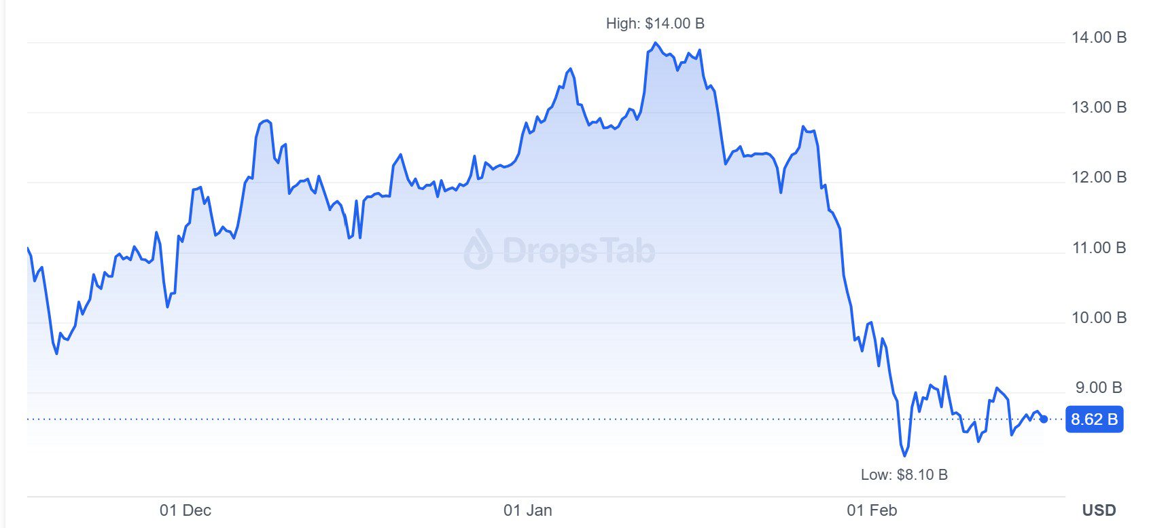Select the 01 Feb date label
This screenshot has width=1149, height=528.
point(872,510)
